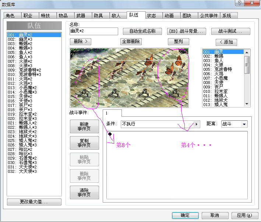The width and height of the screenshot is (261, 222).
Task: Click the 删除 > button
Action: point(81,41)
